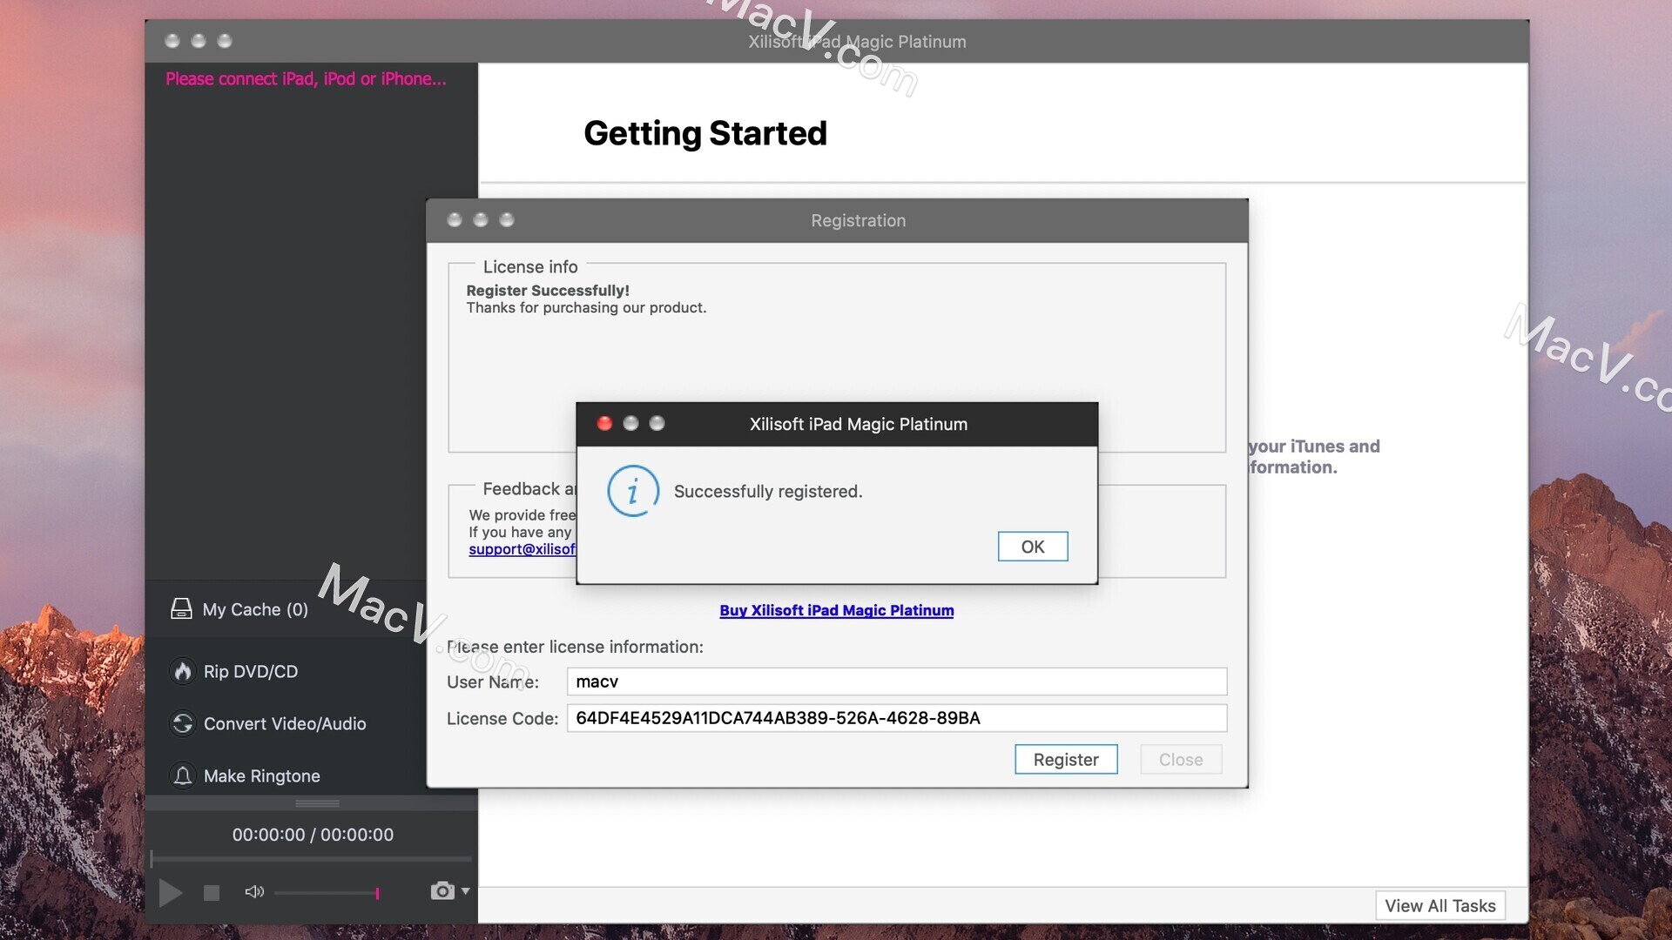Click the Convert Video/Audio cycle icon
This screenshot has height=940, width=1672.
point(183,723)
